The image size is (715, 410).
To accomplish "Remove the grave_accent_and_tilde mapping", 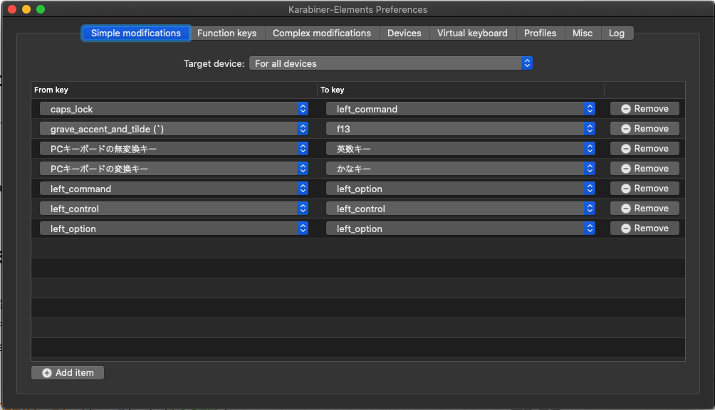I will coord(644,128).
